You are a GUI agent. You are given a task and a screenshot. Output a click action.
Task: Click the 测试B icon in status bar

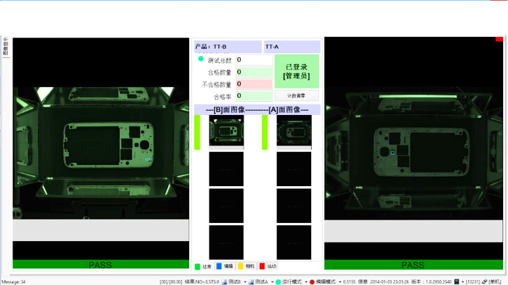tap(225, 282)
